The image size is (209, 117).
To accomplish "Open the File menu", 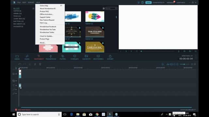I will (x=19, y=2).
